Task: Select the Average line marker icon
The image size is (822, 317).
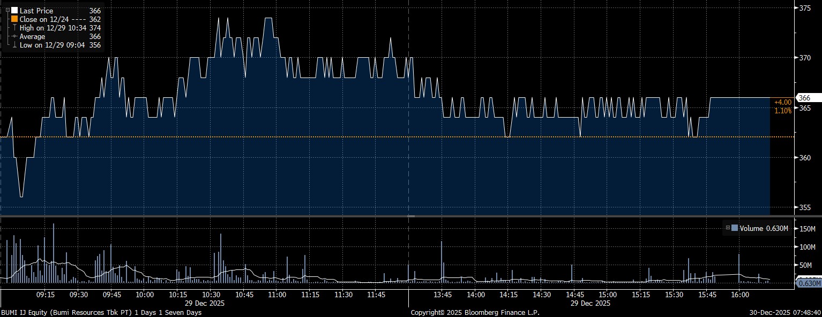Action: [14, 36]
